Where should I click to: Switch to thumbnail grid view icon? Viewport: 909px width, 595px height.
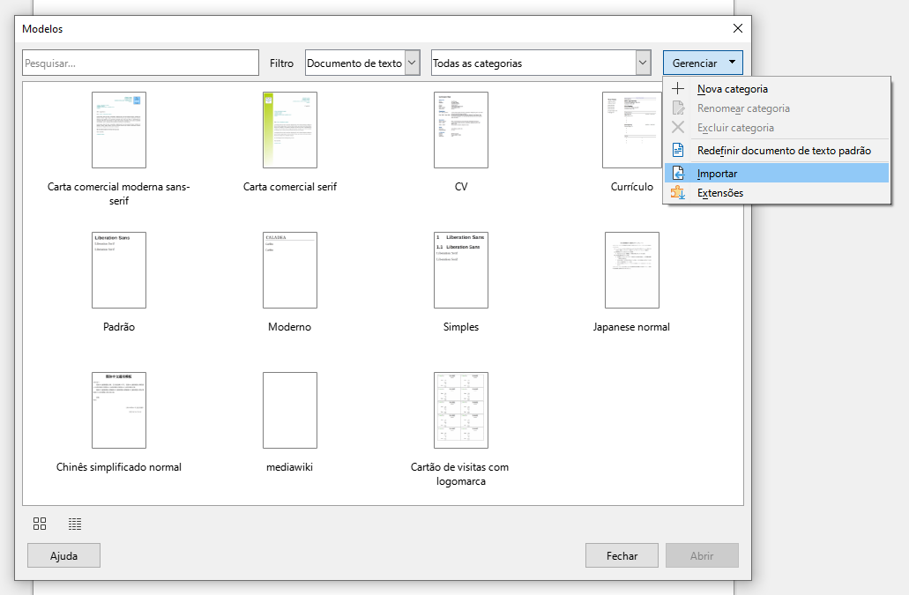39,524
